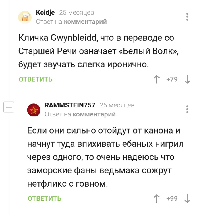Follow 'Ответ на комментарий' under RAMMSTEIN757
199x215 pixels.
80,114
